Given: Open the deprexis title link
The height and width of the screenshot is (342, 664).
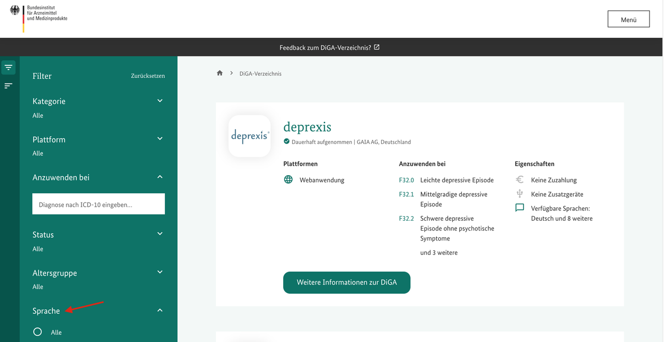Looking at the screenshot, I should pyautogui.click(x=307, y=127).
